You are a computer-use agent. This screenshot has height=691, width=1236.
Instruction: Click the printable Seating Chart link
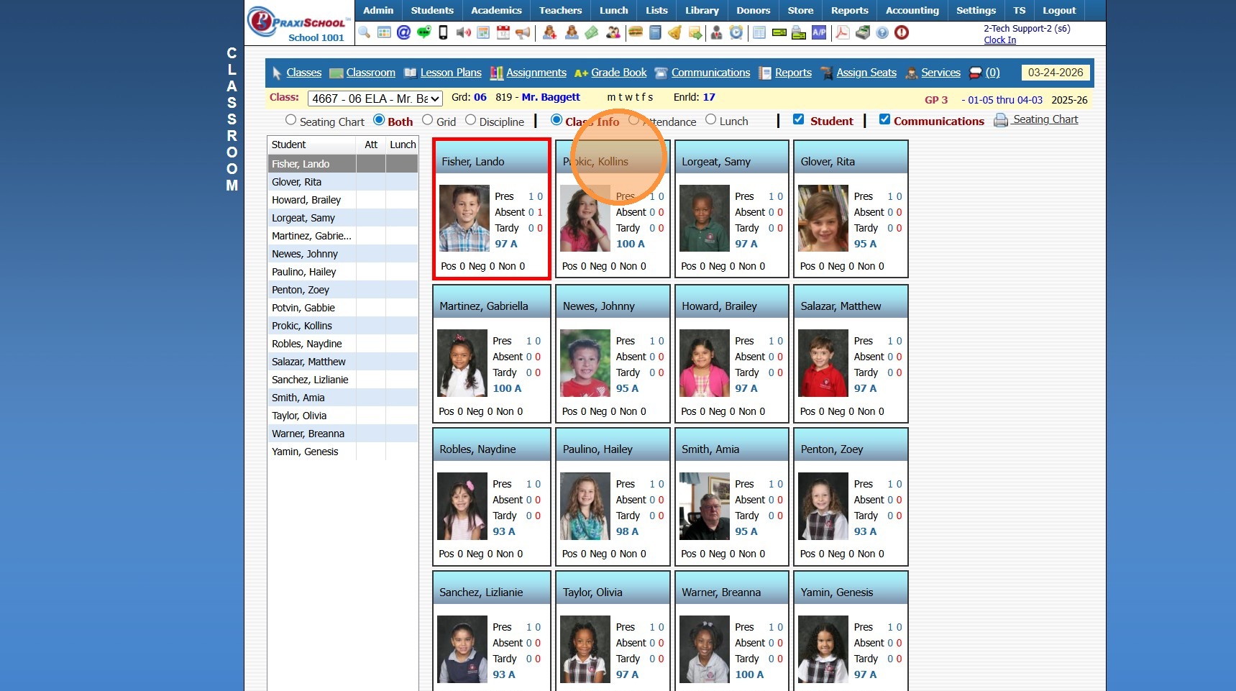tap(1045, 119)
